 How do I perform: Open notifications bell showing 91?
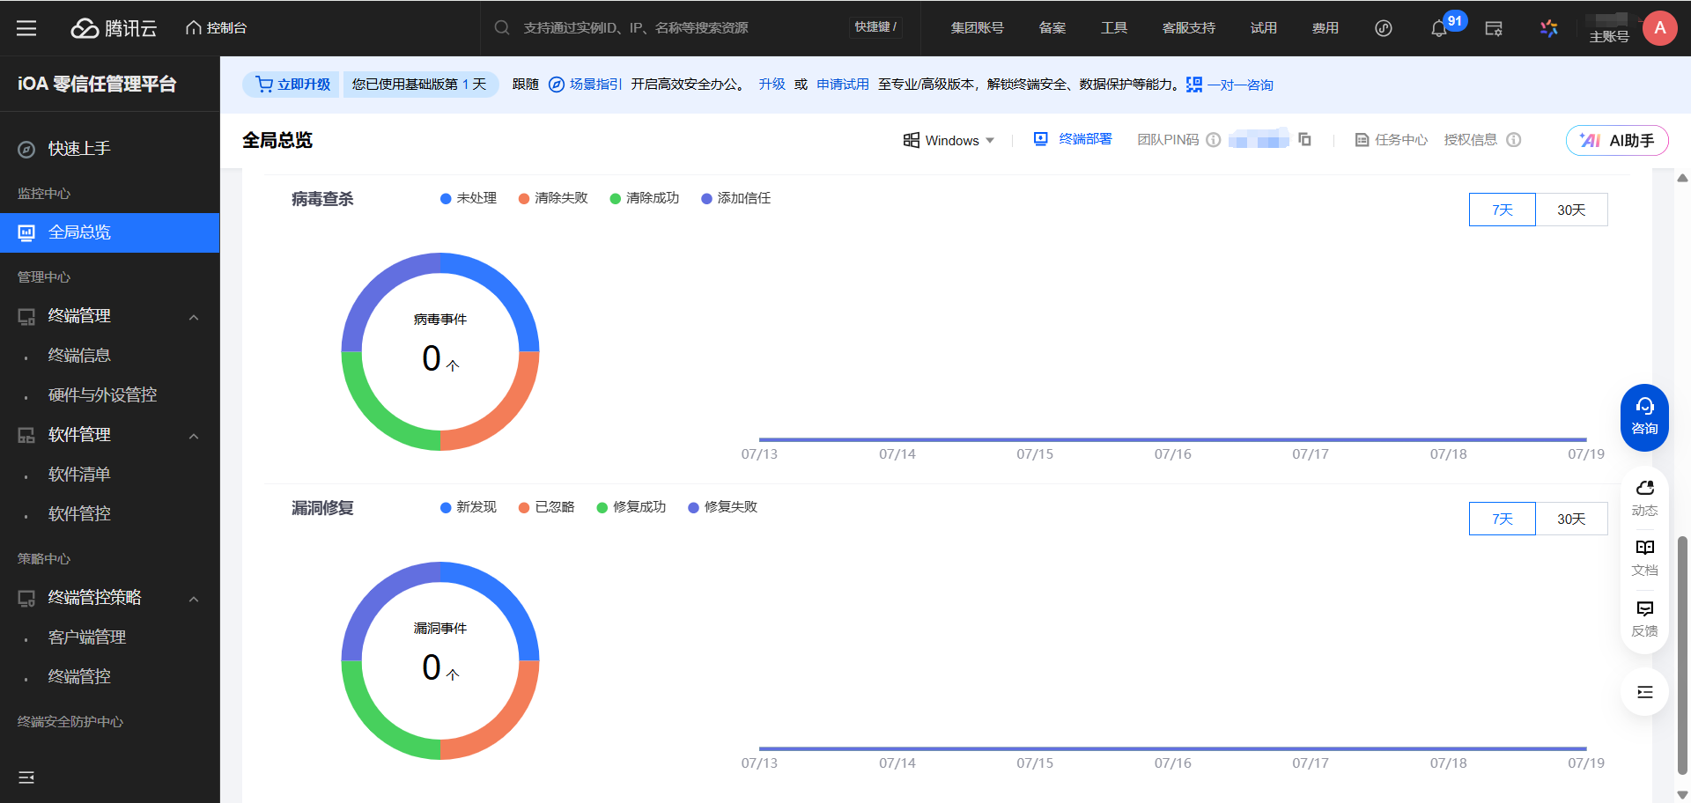pyautogui.click(x=1439, y=28)
